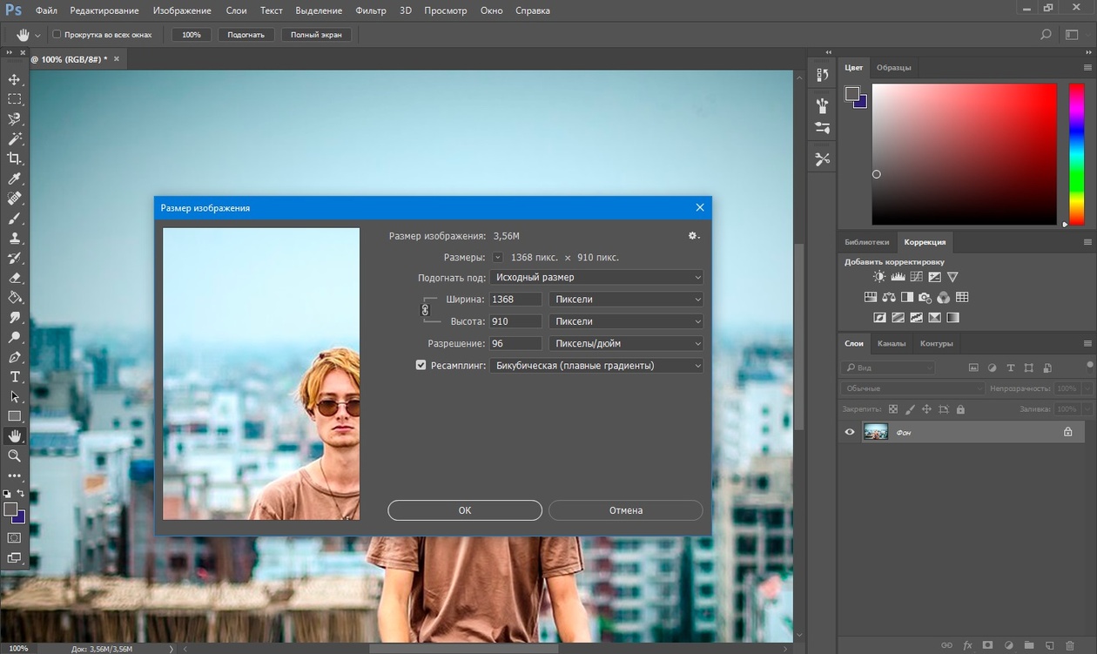Click the OK button
The image size is (1097, 654).
(464, 510)
